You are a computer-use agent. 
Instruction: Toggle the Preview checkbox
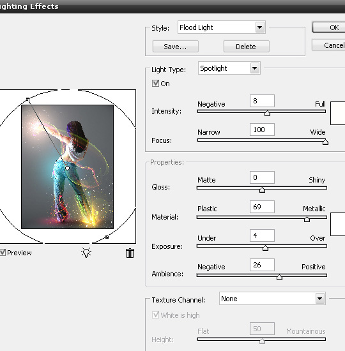(3, 253)
